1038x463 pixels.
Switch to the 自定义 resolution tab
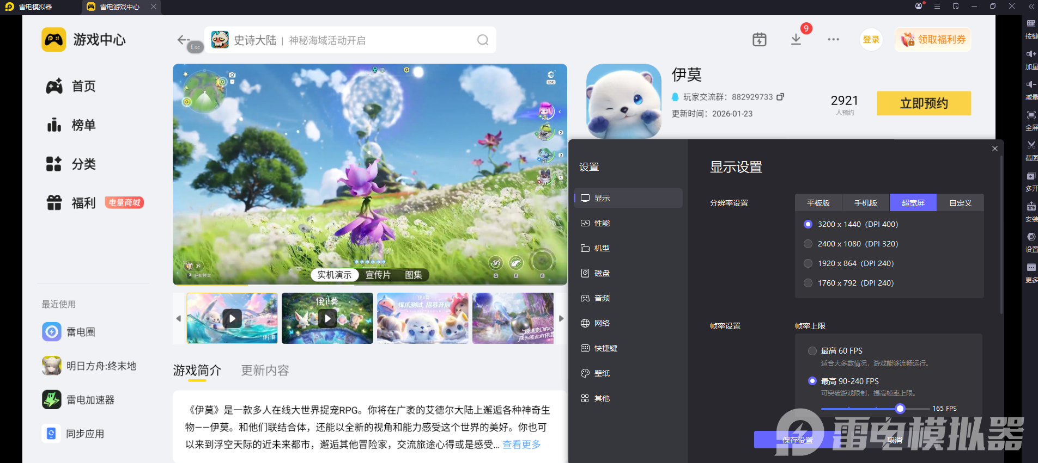[961, 203]
